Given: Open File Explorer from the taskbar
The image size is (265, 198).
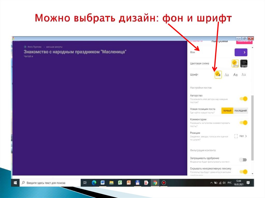Looking at the screenshot, I should tap(111, 183).
